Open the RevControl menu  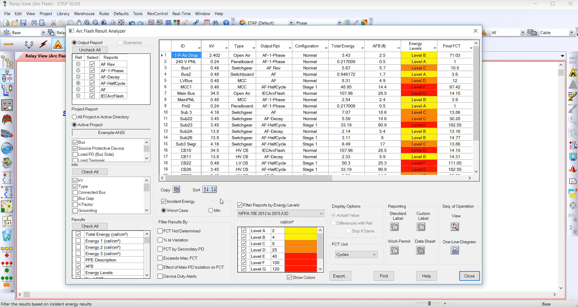pyautogui.click(x=158, y=14)
